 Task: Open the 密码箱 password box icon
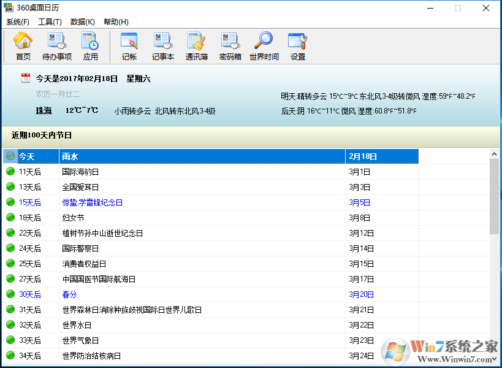click(230, 46)
